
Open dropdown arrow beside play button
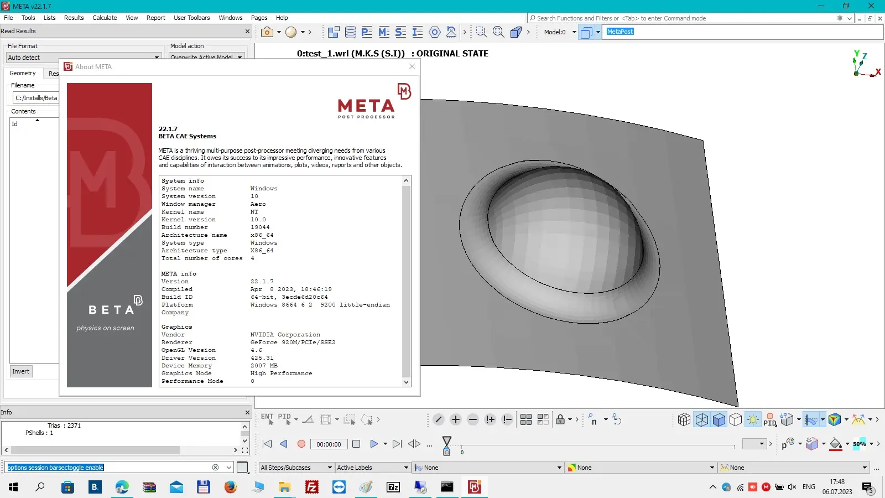tap(385, 444)
